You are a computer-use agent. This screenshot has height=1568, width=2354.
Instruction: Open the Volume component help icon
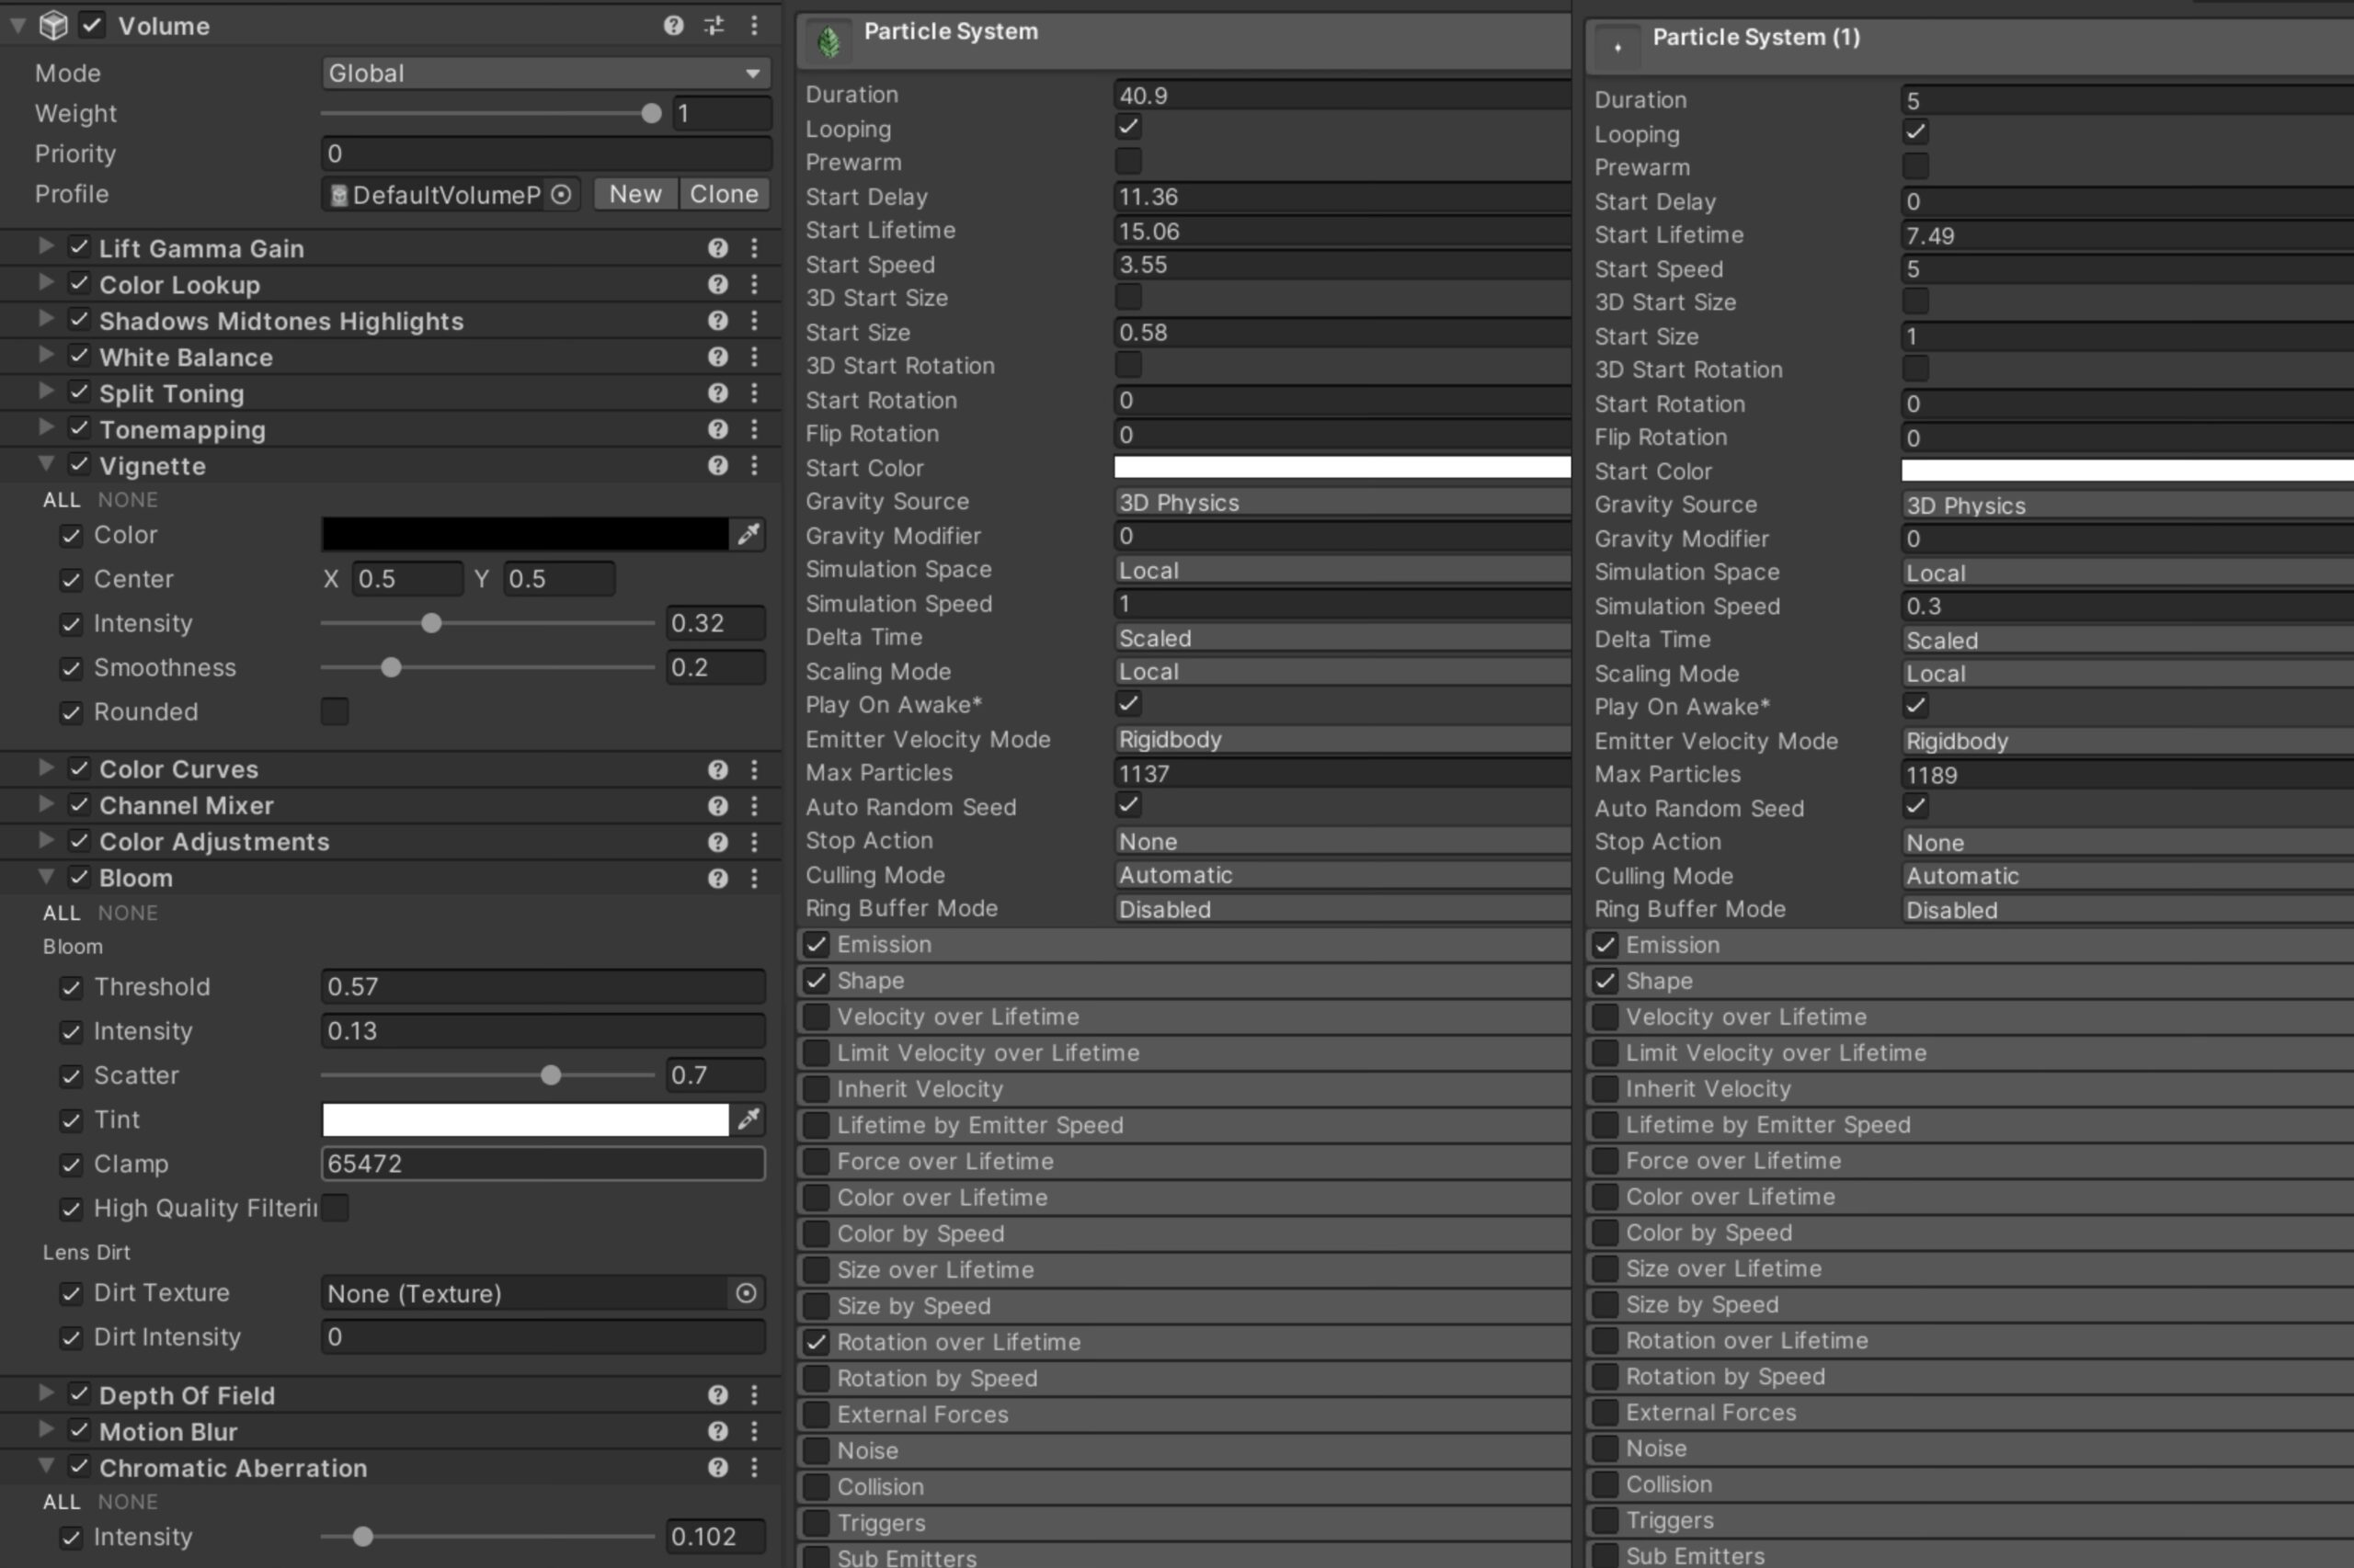[x=673, y=26]
